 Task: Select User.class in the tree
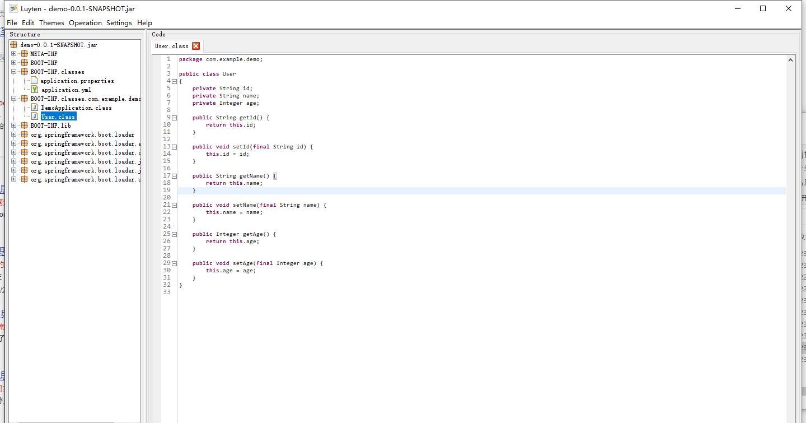click(58, 117)
